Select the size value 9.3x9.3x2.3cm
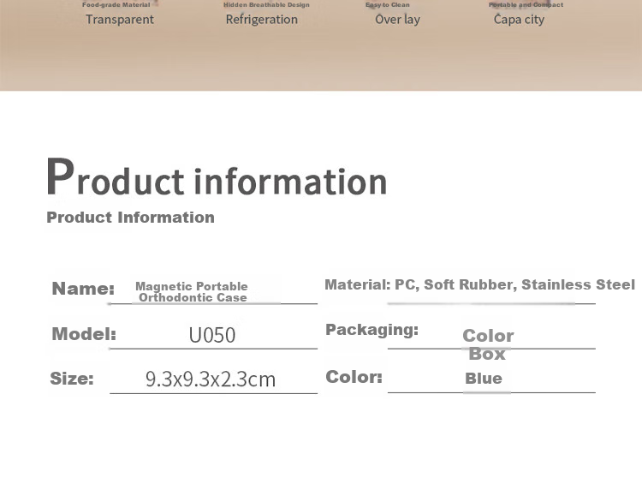This screenshot has width=642, height=478. [x=211, y=379]
